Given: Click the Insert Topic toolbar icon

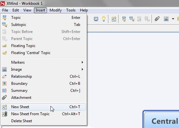Looking at the screenshot, I should point(124,19).
